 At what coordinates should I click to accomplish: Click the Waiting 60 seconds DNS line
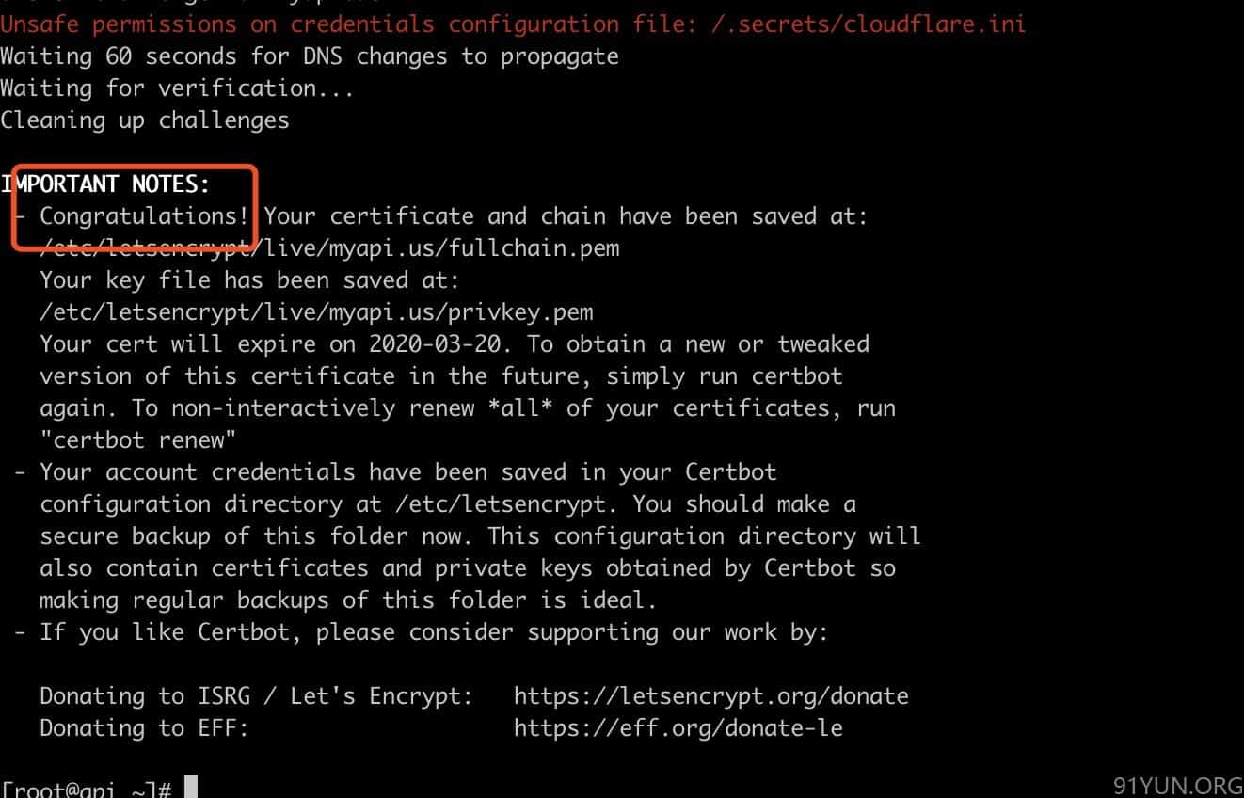coord(310,56)
